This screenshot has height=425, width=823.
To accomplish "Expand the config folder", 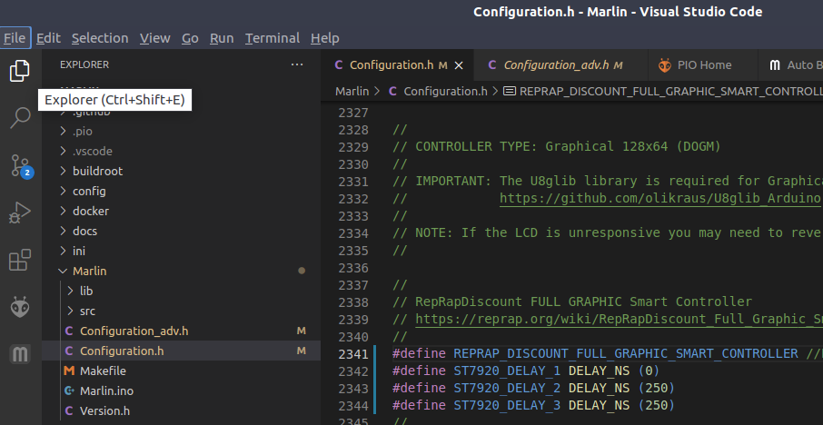I will (181, 191).
